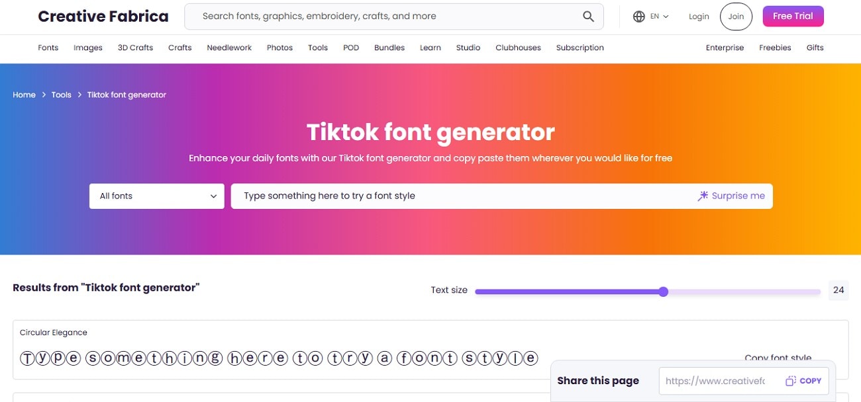Click the Home breadcrumb
The width and height of the screenshot is (861, 402).
pyautogui.click(x=24, y=95)
